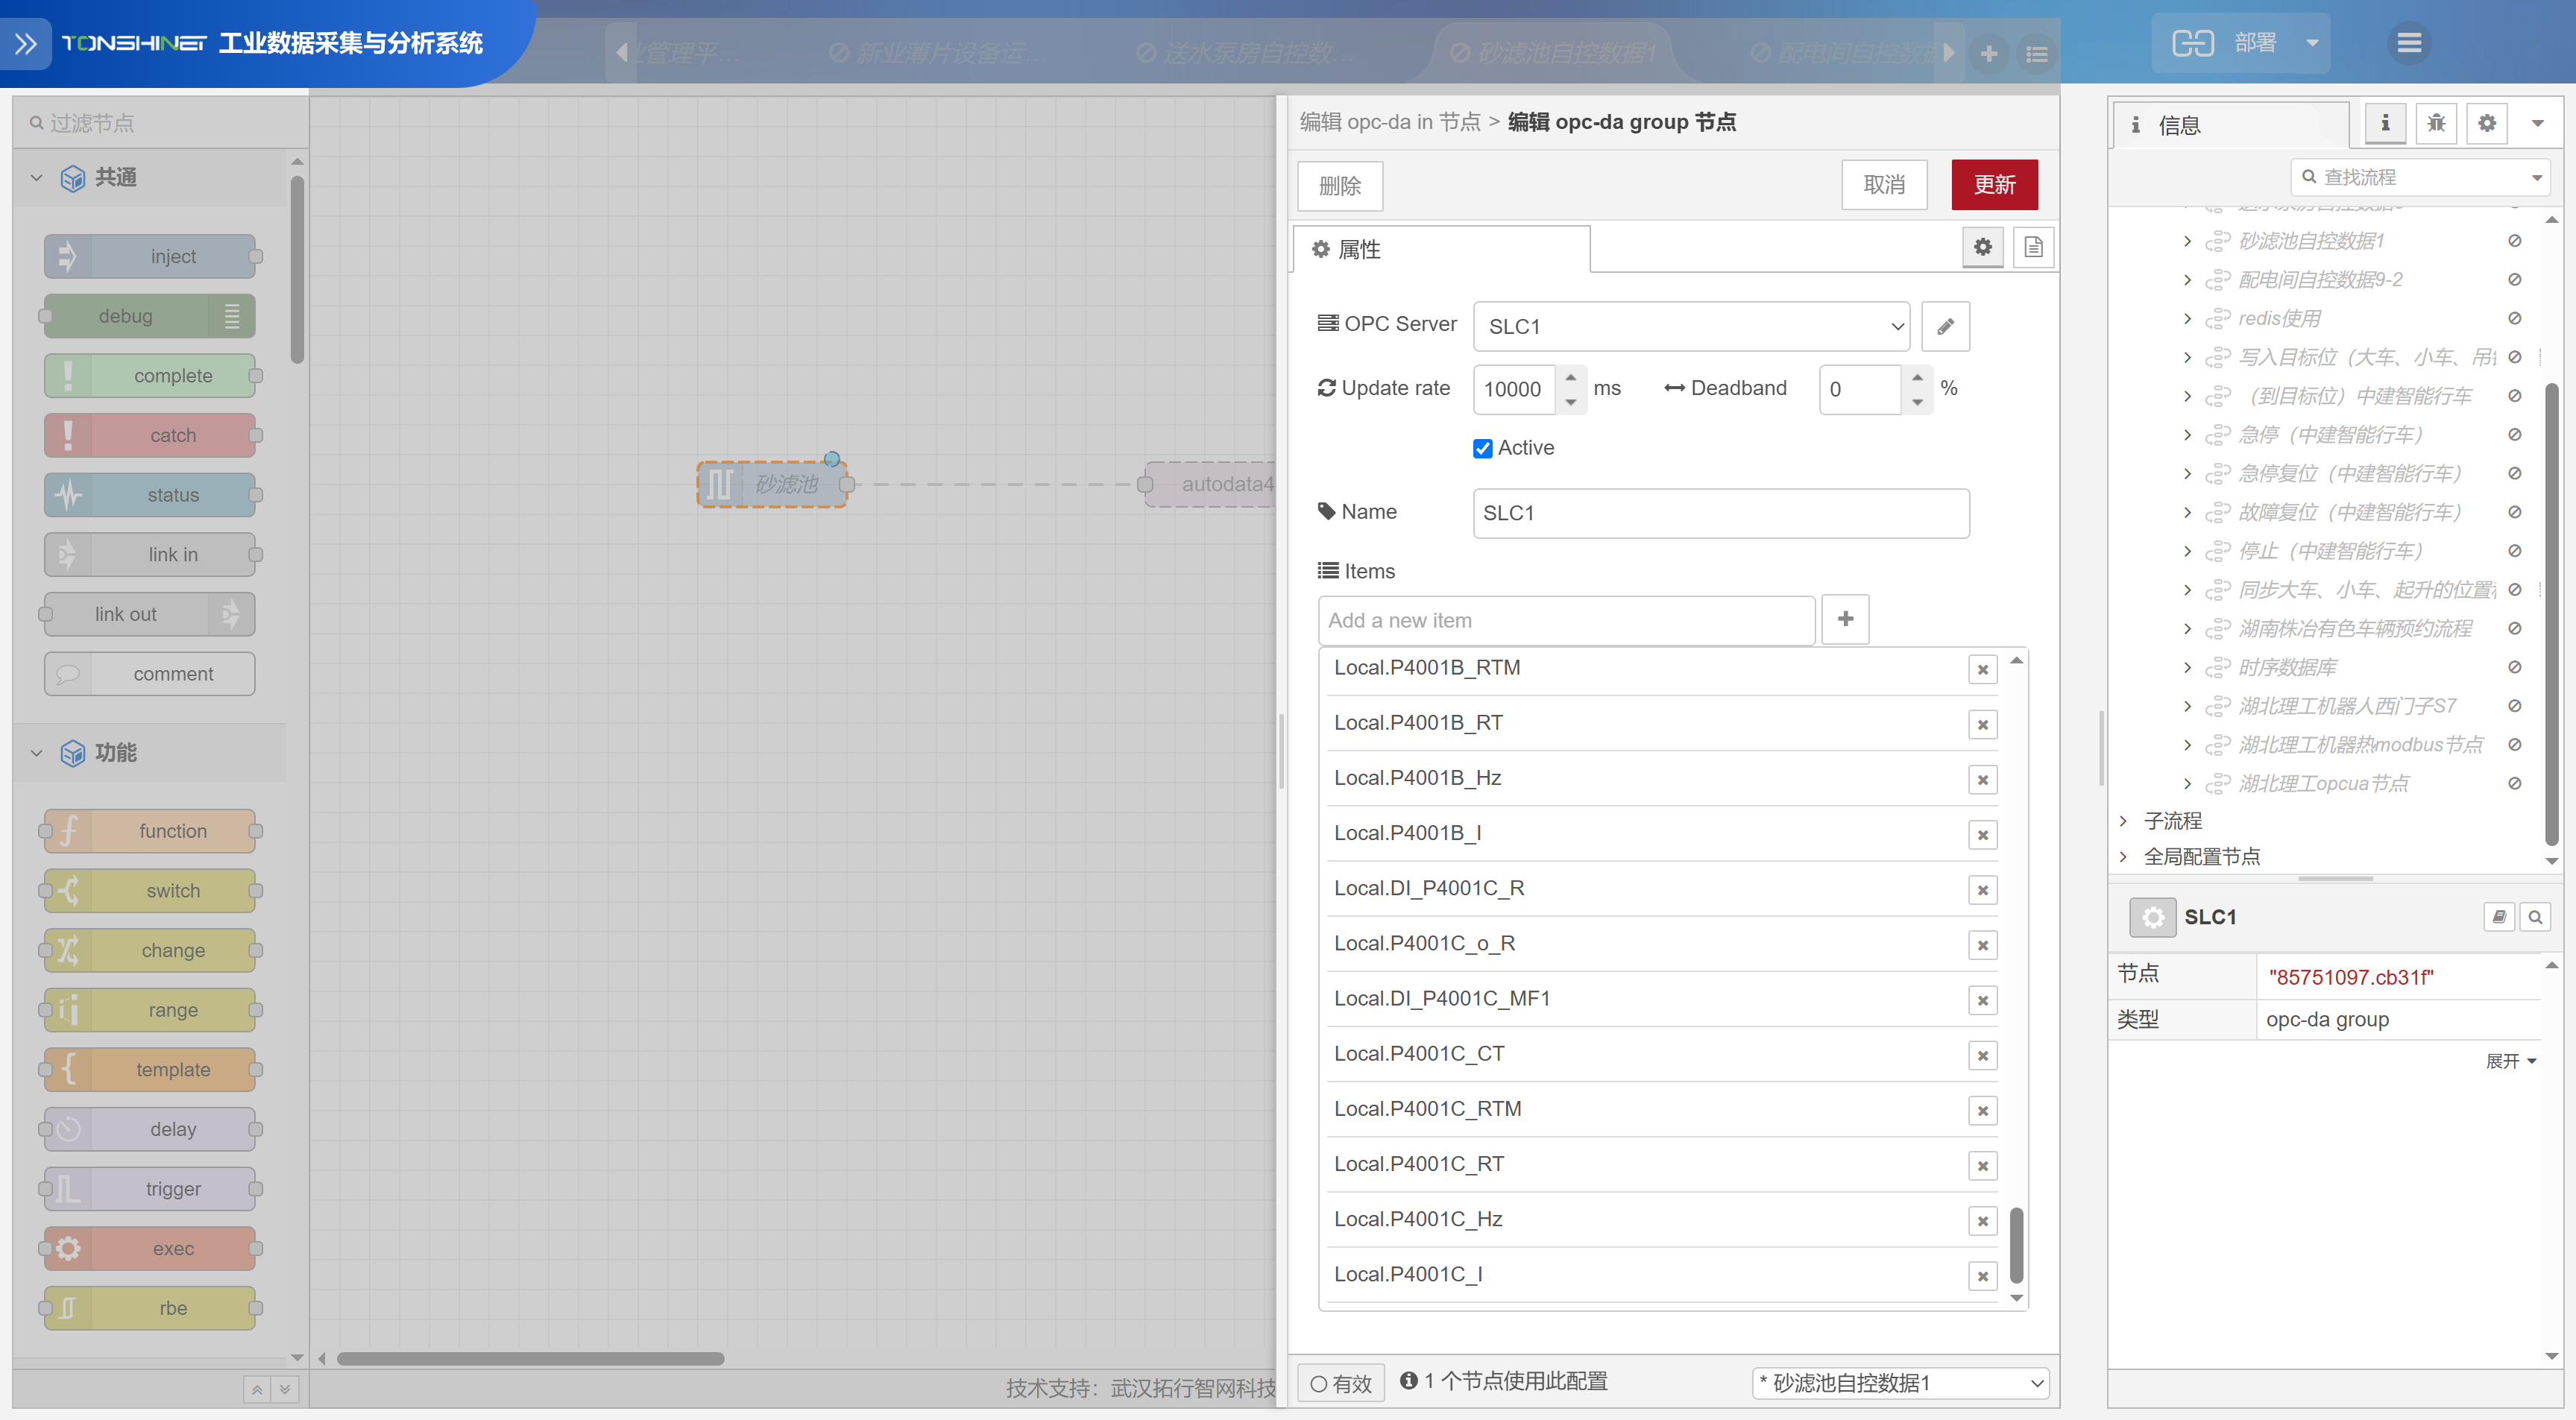
Task: Expand the 子流程 tree section
Action: [2123, 820]
